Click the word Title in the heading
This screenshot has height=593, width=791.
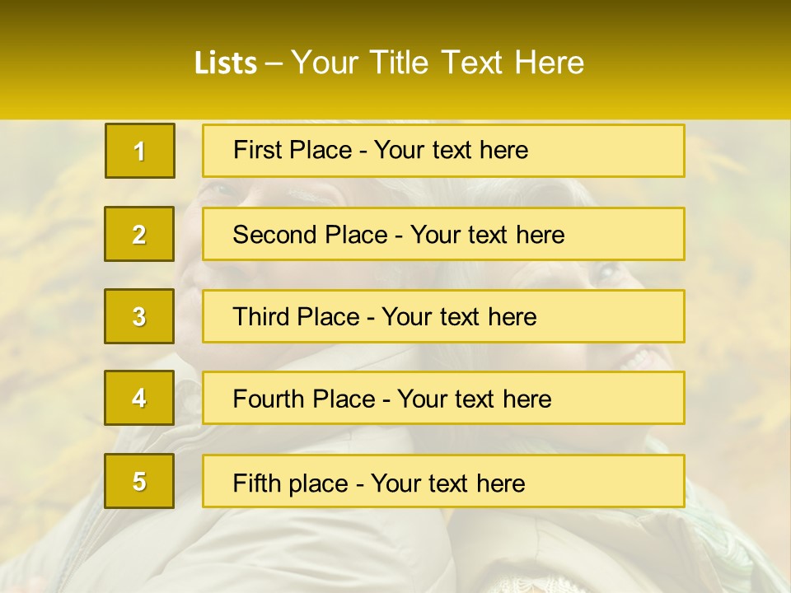coord(400,63)
